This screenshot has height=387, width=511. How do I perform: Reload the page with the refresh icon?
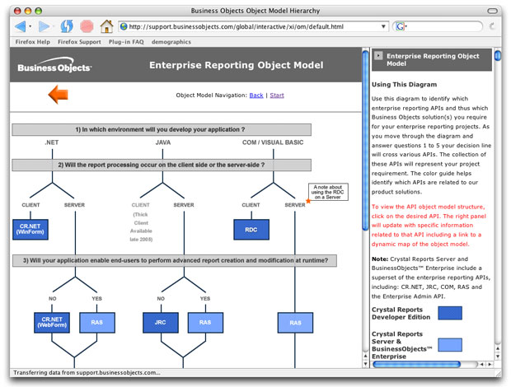pos(67,26)
